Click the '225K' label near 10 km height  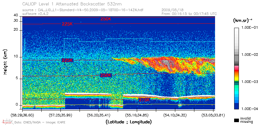(67, 60)
